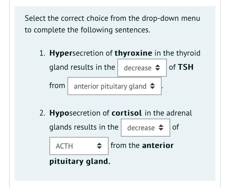Click the word 'from' before the pituitary drop-down
230x188 pixels.
click(x=57, y=85)
